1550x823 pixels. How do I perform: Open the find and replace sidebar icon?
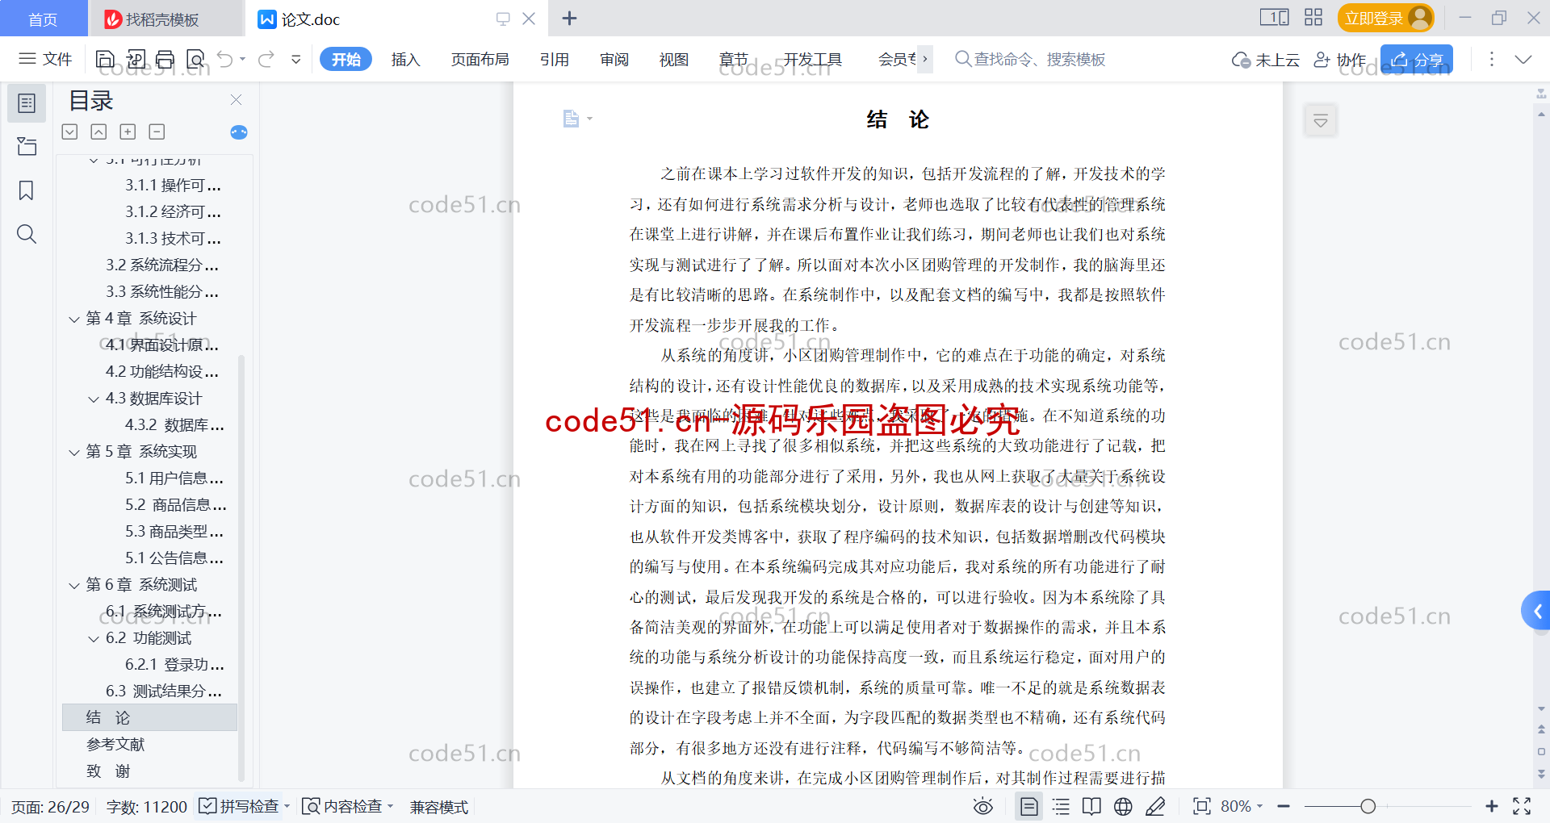[x=27, y=234]
